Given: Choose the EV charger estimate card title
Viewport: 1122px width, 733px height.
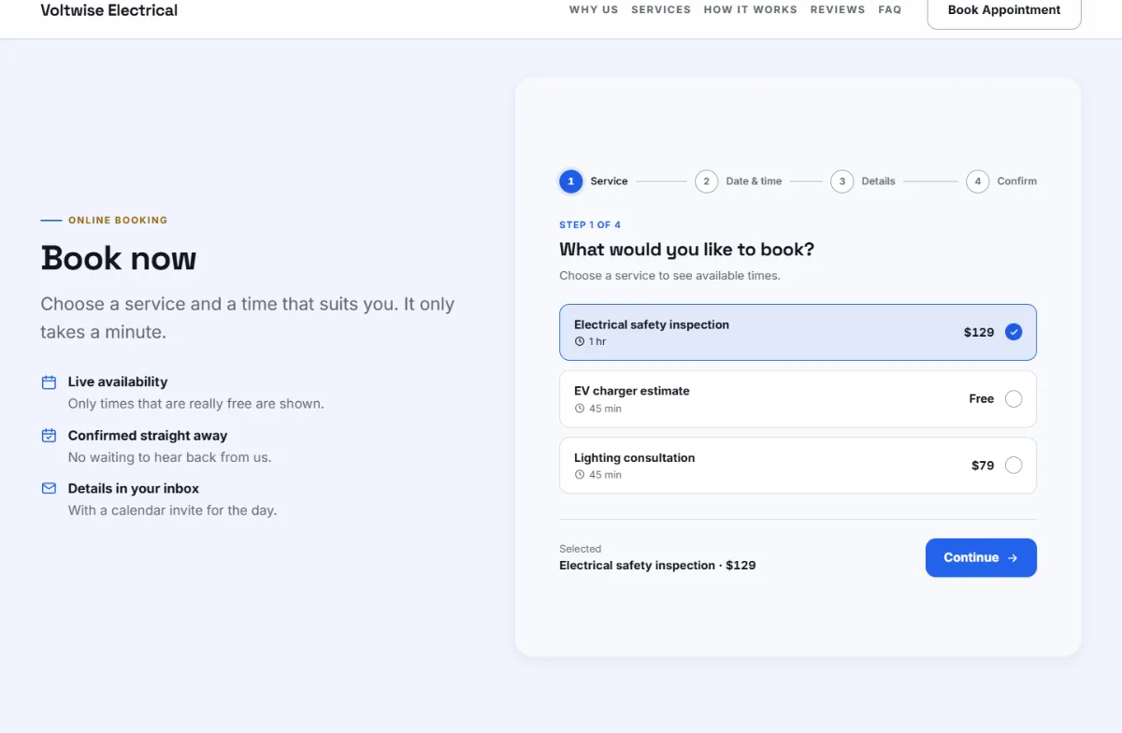Looking at the screenshot, I should point(632,391).
